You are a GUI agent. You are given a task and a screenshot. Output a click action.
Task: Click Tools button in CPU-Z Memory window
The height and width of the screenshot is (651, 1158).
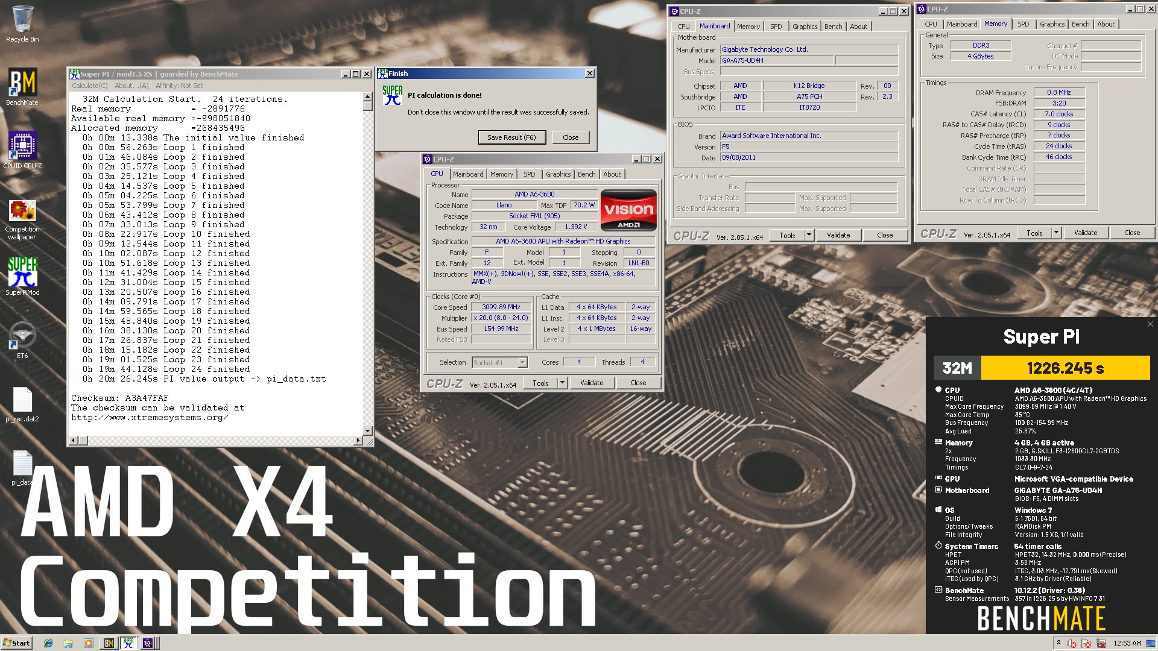pyautogui.click(x=1034, y=233)
